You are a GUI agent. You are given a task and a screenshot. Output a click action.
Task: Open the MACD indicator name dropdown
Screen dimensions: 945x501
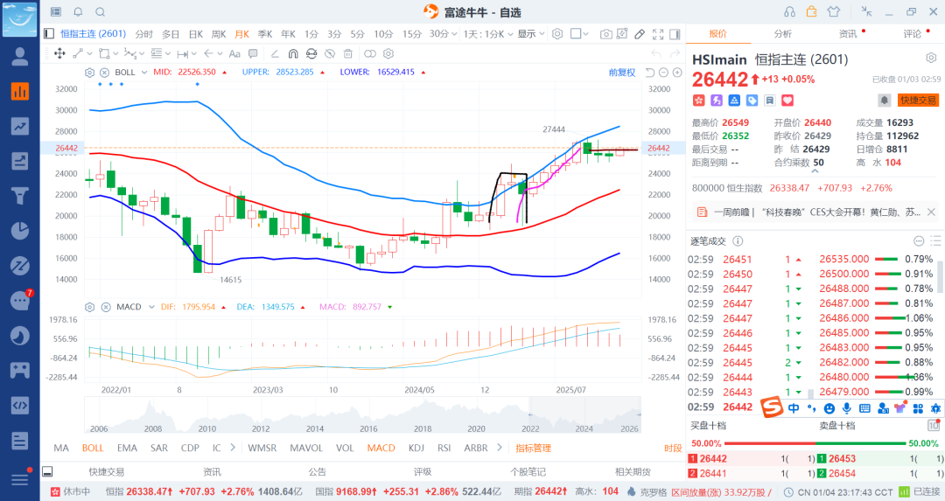tap(152, 307)
